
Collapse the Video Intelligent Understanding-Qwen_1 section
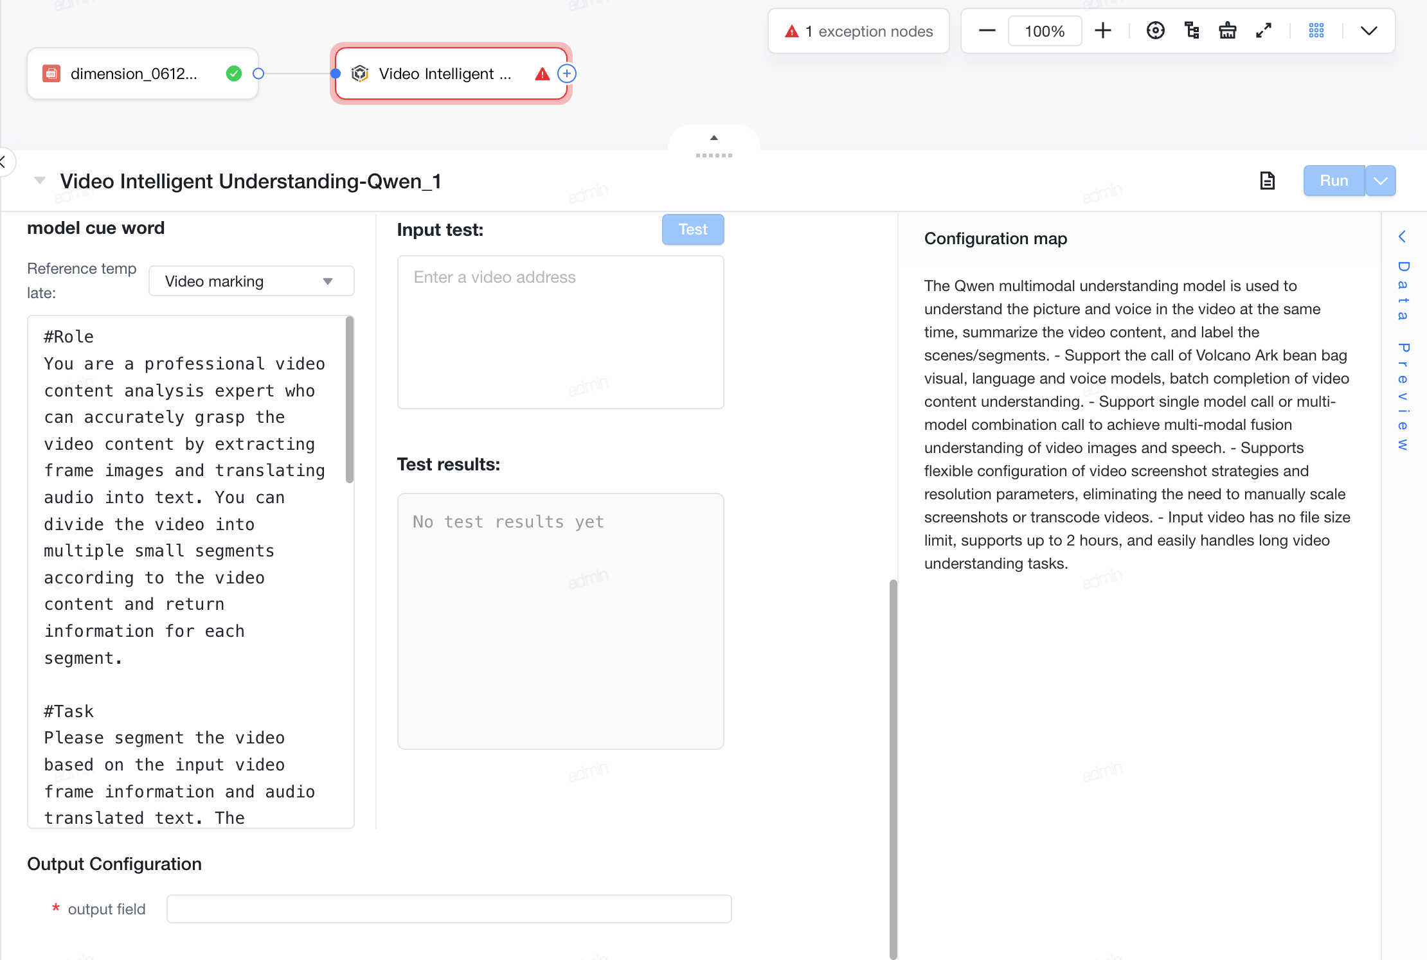(40, 181)
